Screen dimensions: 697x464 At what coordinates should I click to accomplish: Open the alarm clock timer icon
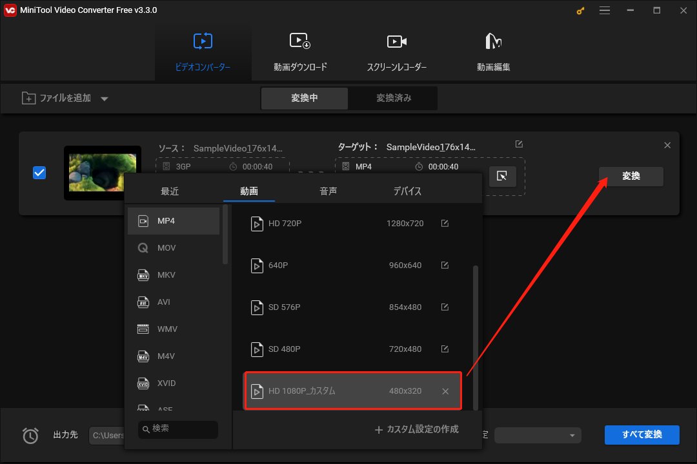coord(30,435)
